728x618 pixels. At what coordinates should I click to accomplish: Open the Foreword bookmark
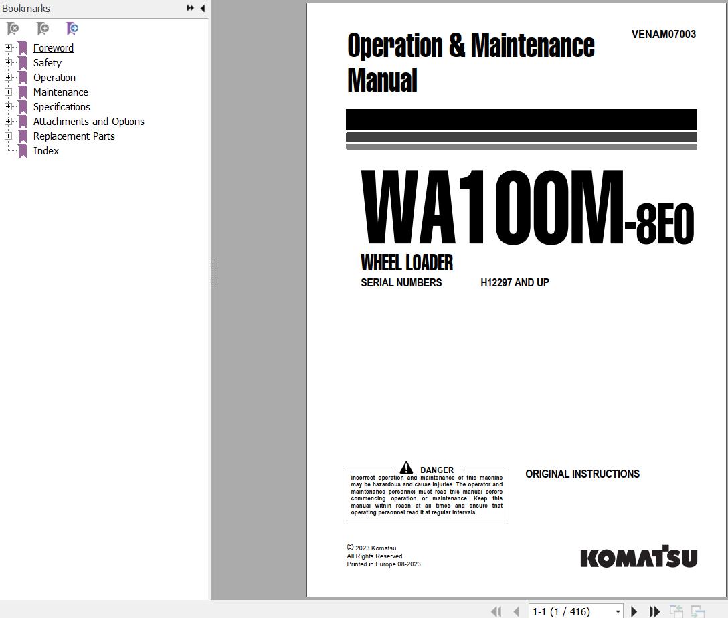54,47
